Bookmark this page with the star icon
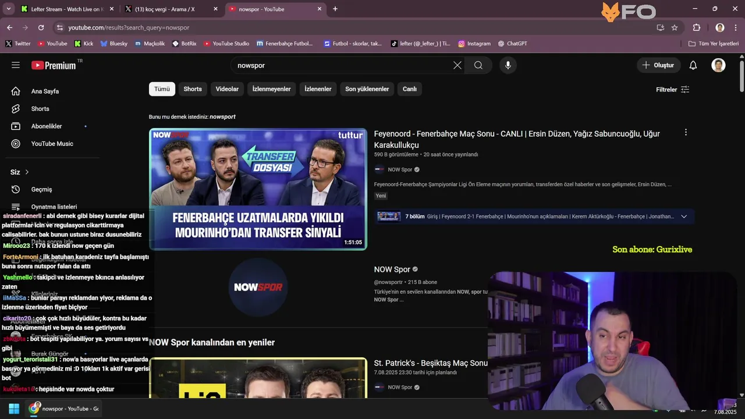Viewport: 745px width, 419px height. click(675, 27)
